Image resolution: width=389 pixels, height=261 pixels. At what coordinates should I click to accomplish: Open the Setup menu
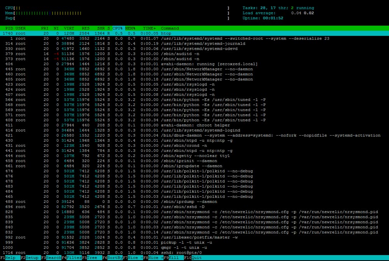click(32, 258)
